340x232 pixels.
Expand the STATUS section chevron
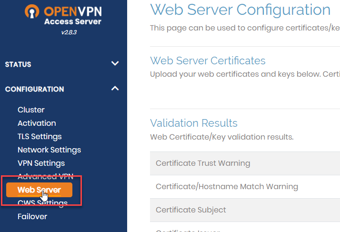[x=115, y=63]
